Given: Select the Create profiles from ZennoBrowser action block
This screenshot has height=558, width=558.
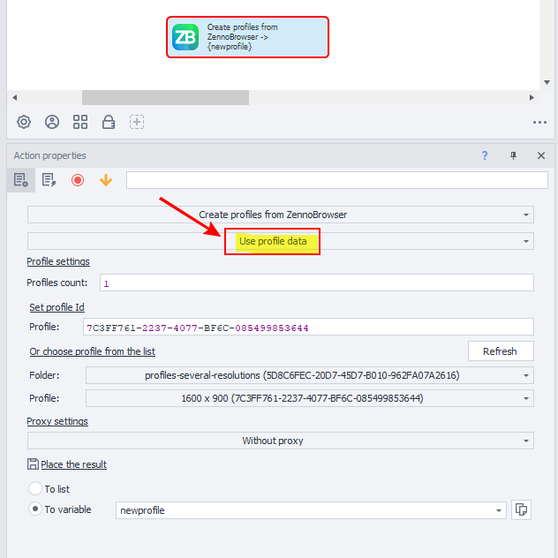Looking at the screenshot, I should [x=247, y=37].
